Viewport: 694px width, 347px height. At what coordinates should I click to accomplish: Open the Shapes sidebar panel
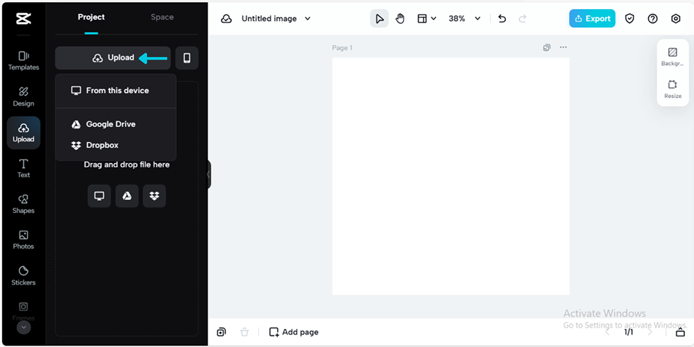point(24,204)
